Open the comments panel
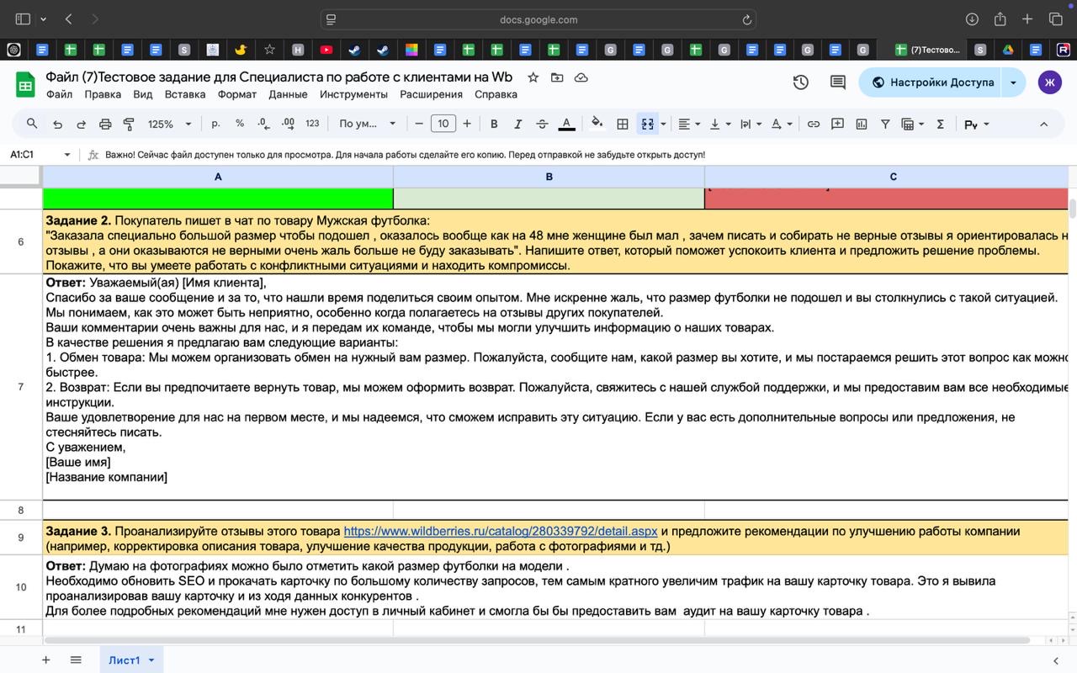The height and width of the screenshot is (673, 1077). 838,82
